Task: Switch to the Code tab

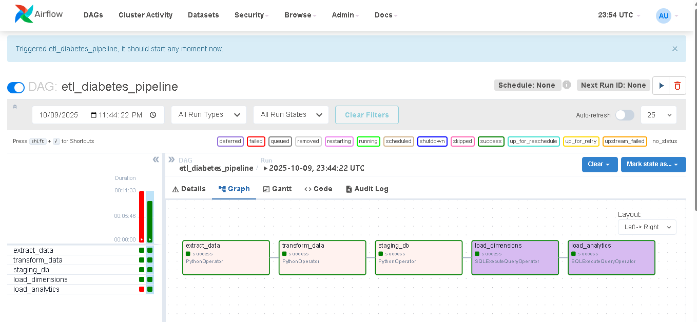Action: click(318, 189)
